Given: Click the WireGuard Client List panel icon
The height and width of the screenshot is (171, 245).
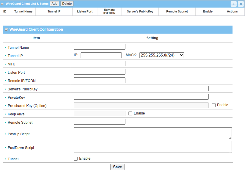Looking at the screenshot, I should 3,4.
